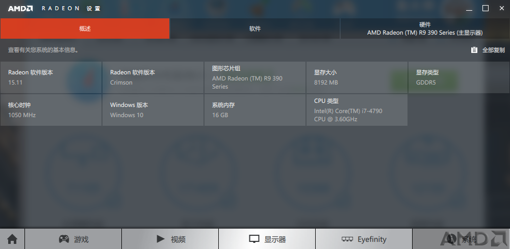Close the Radeon settings window
The height and width of the screenshot is (249, 510).
(501, 9)
